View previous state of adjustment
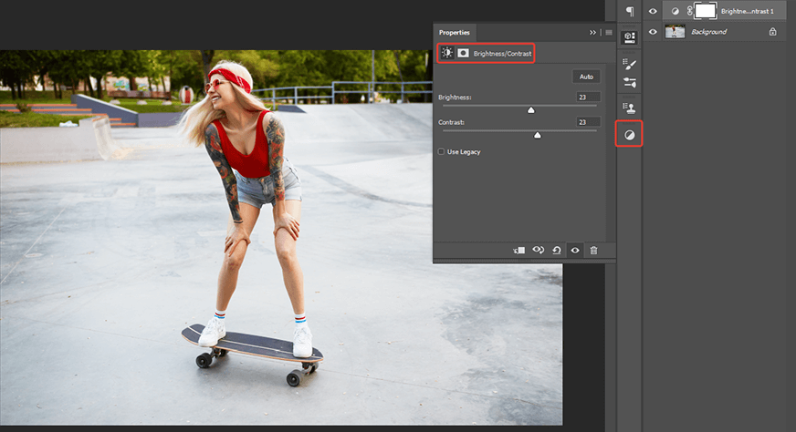796x432 pixels. [538, 250]
